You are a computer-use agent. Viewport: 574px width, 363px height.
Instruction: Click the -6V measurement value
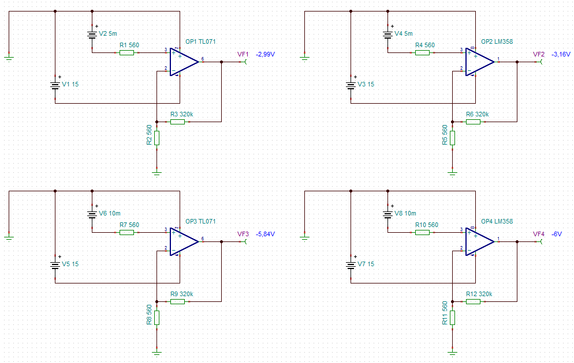557,234
